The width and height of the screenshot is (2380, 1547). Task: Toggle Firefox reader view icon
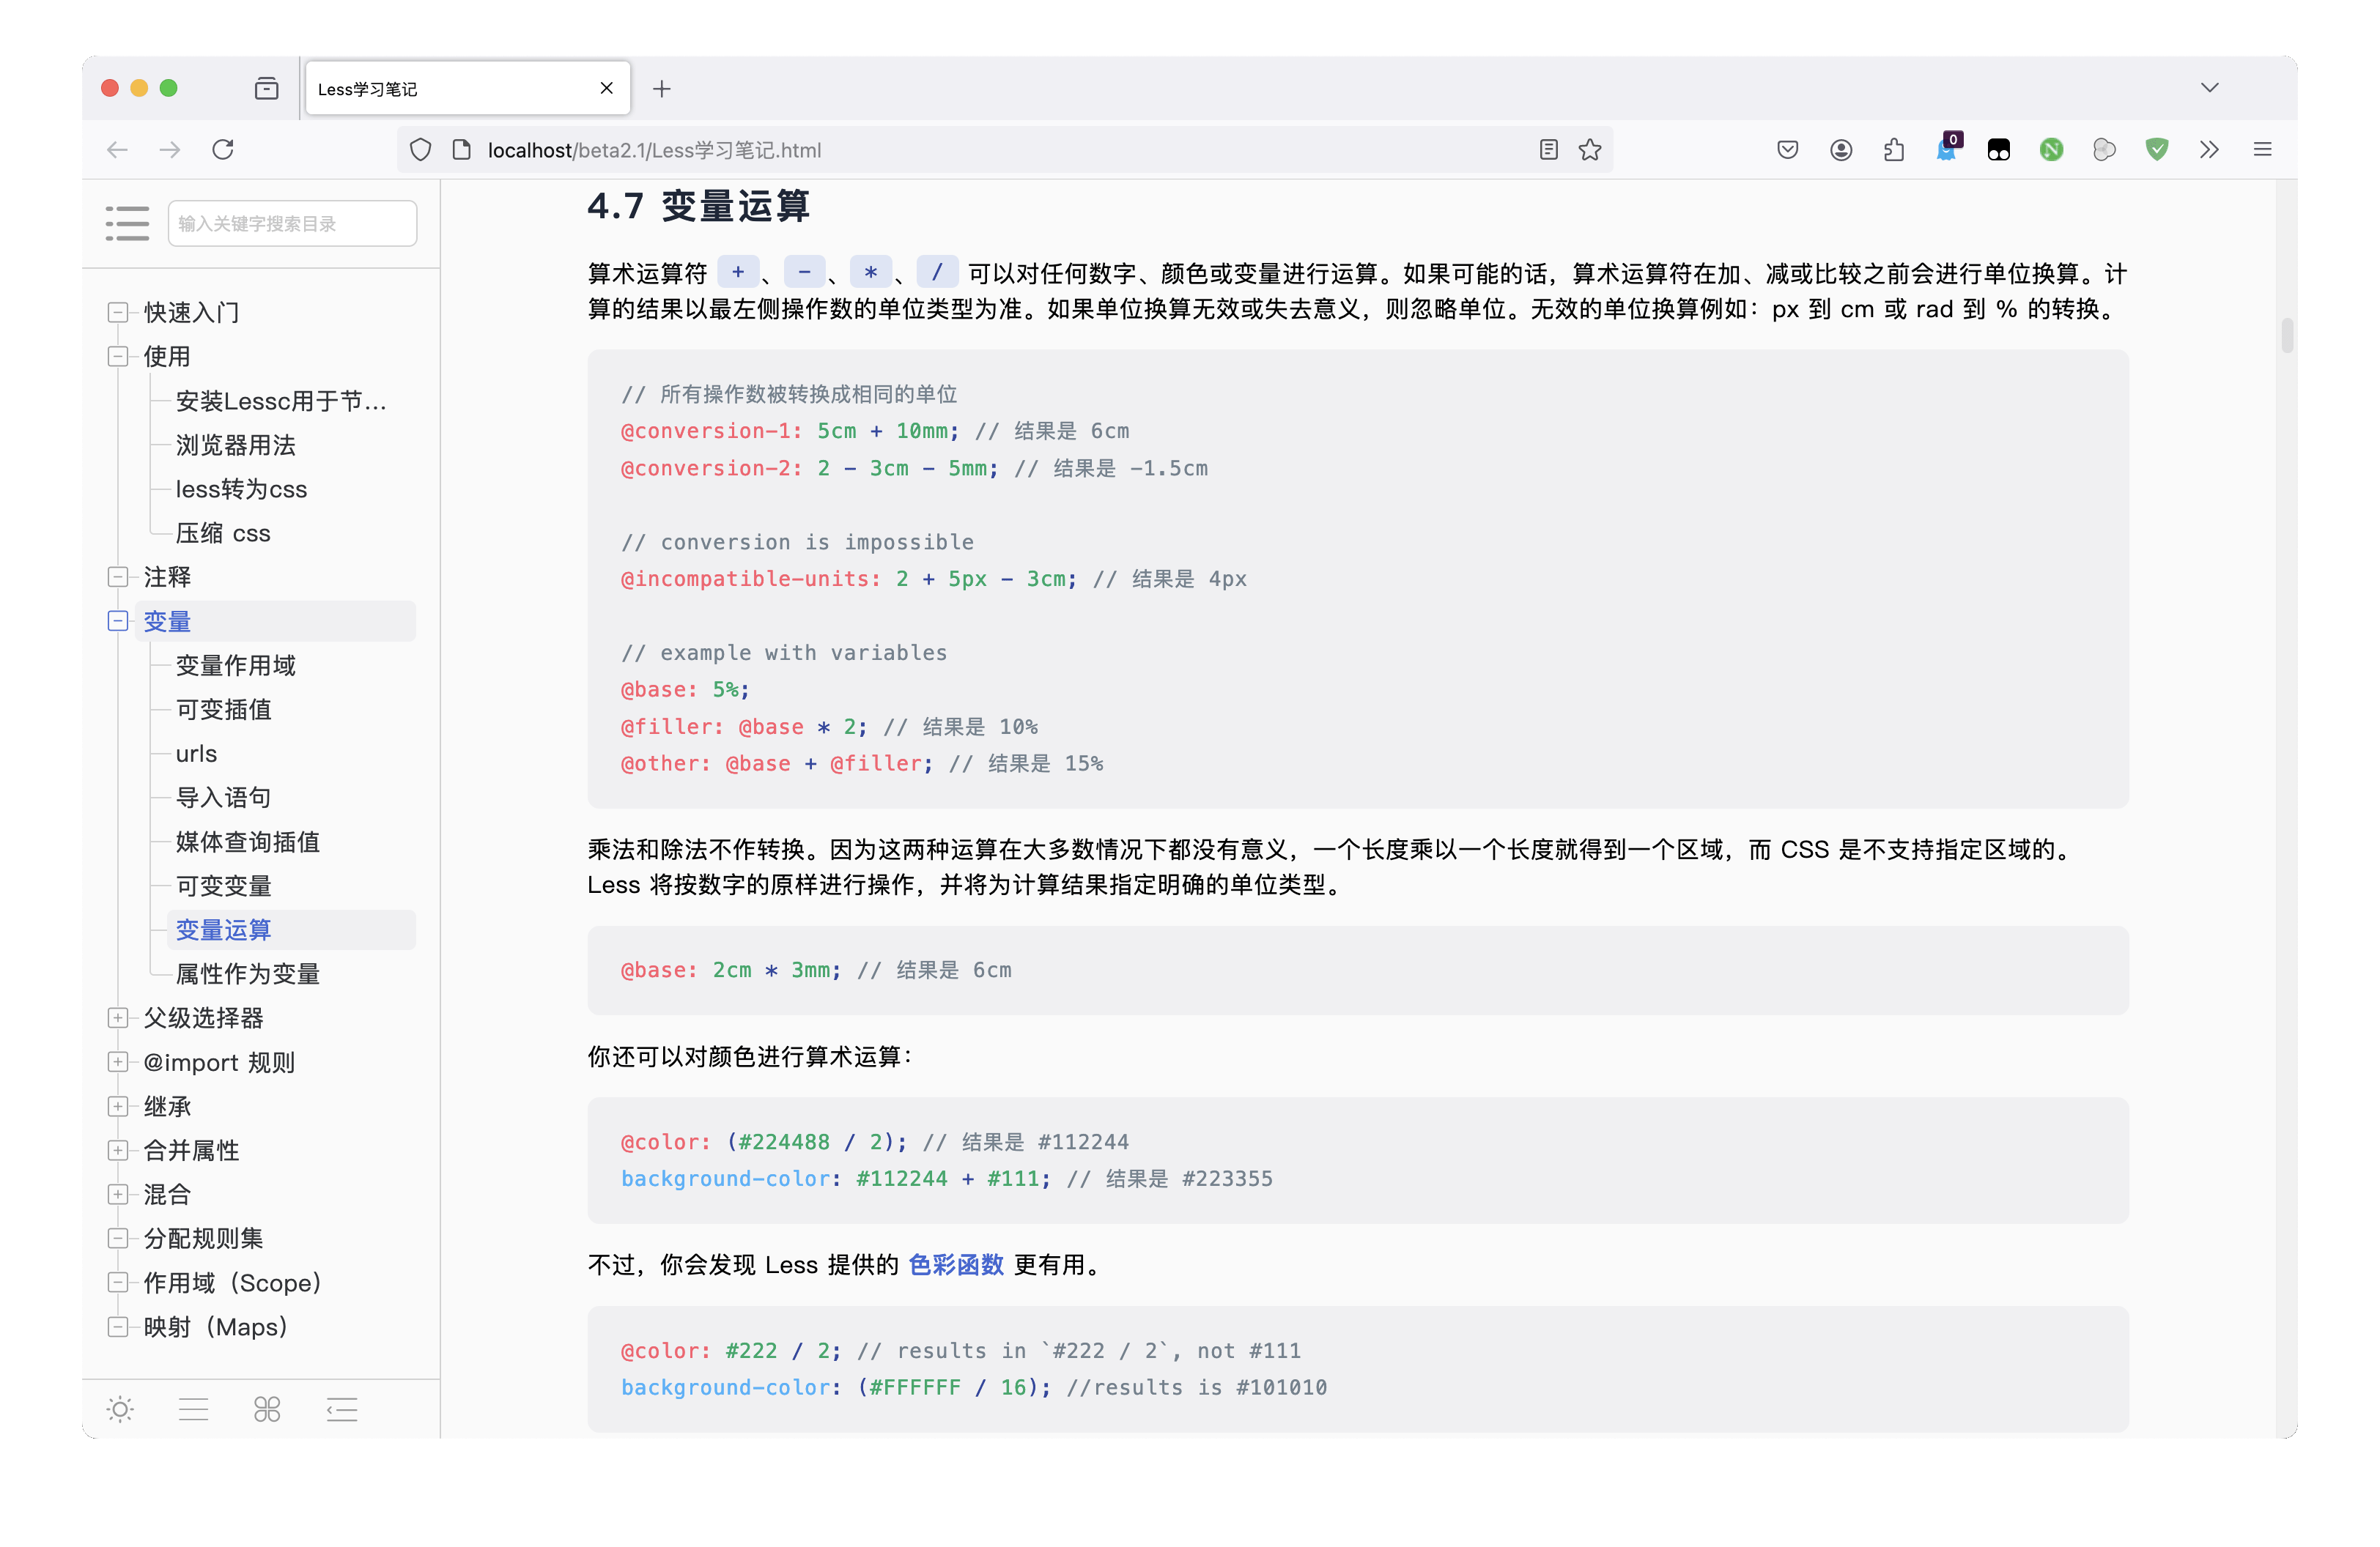(1548, 150)
